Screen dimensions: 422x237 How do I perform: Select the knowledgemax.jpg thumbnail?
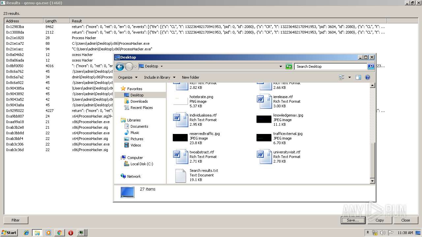point(264,119)
